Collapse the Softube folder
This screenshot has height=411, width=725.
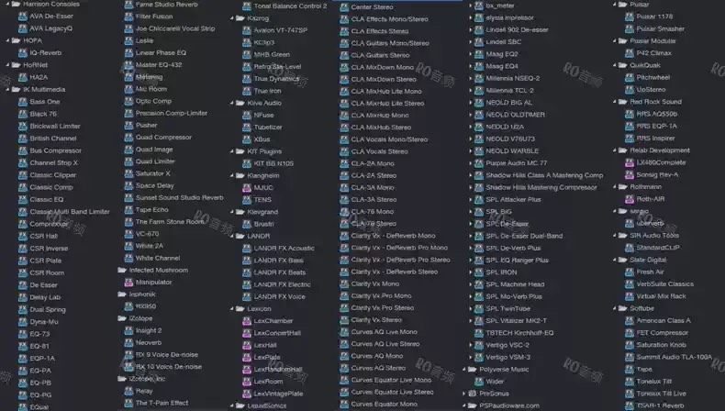click(x=615, y=308)
